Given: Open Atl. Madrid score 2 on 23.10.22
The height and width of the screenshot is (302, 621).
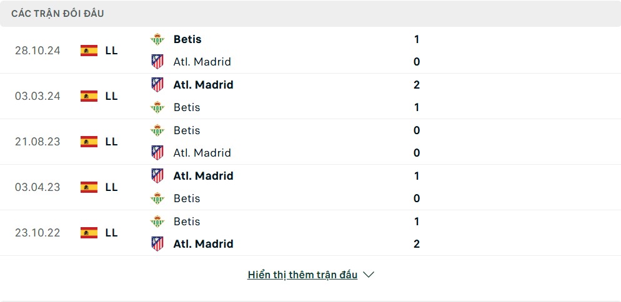Looking at the screenshot, I should [417, 244].
